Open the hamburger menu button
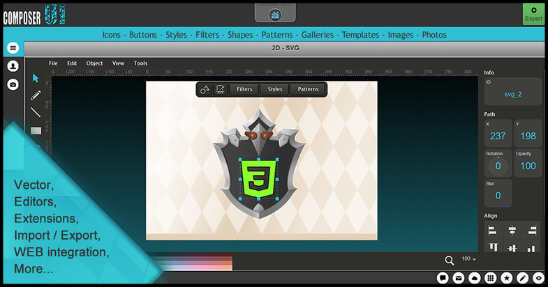Screen dimensions: 548x287 13,48
